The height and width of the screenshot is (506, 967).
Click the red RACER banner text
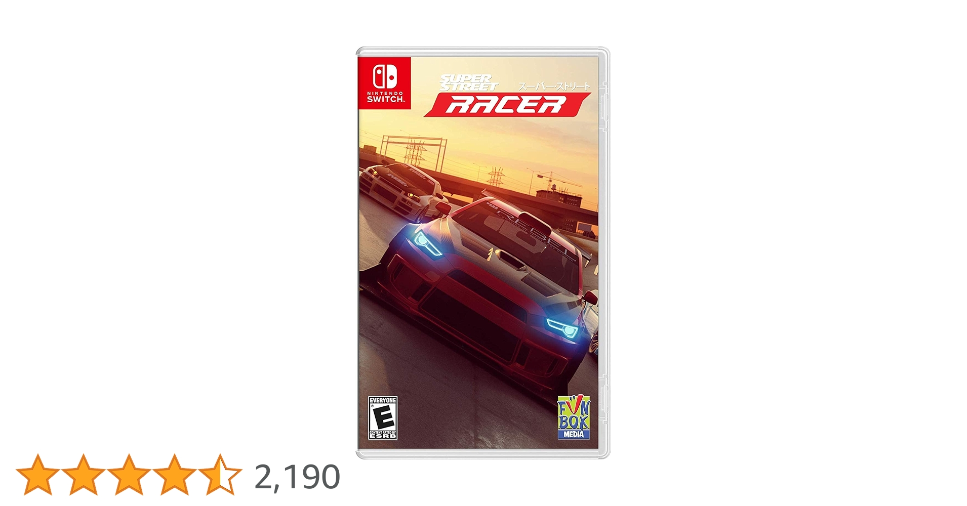[x=506, y=105]
